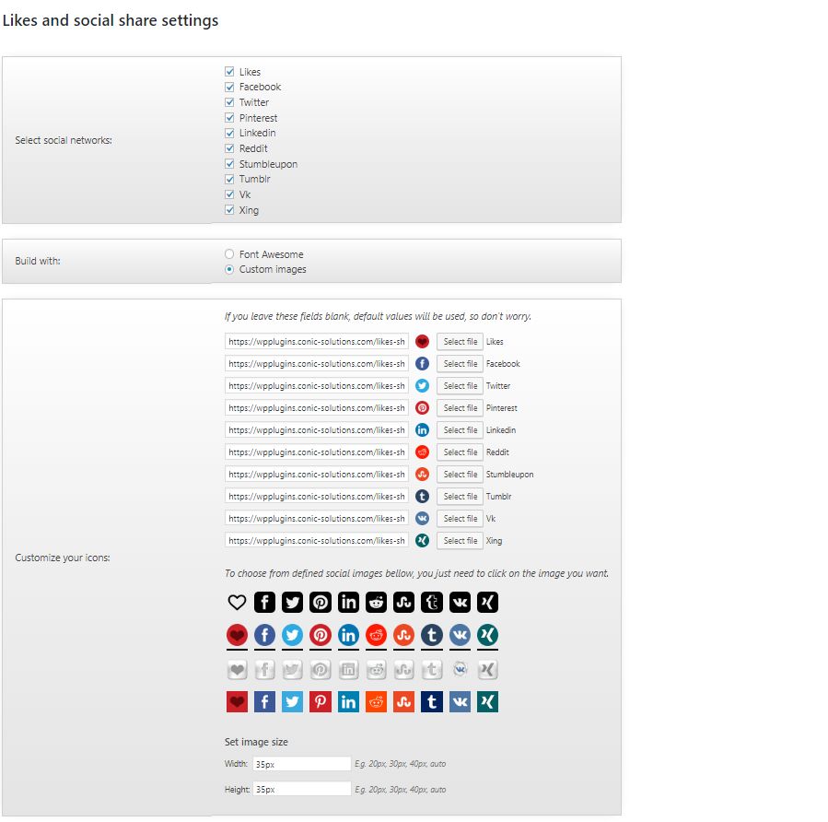Click Select file for the Tumblr icon
The image size is (828, 822).
coord(460,497)
